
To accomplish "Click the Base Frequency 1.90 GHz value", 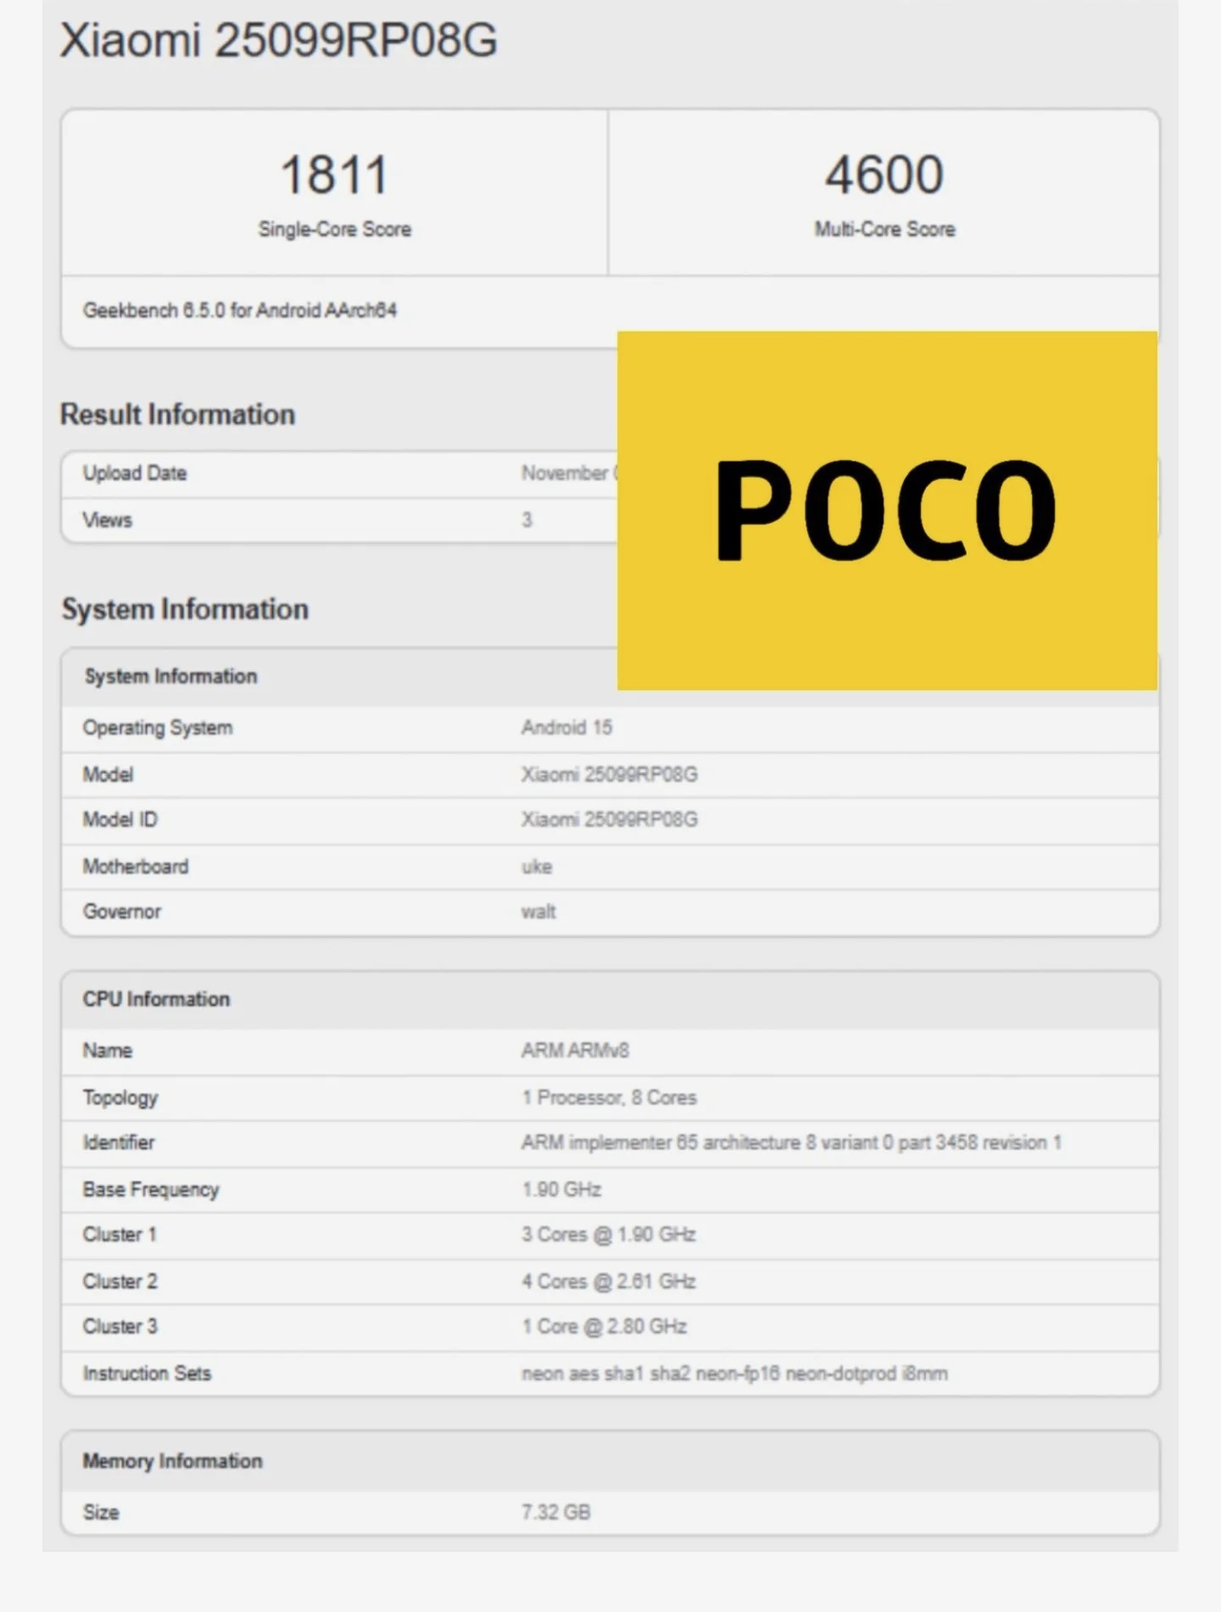I will [x=561, y=1190].
